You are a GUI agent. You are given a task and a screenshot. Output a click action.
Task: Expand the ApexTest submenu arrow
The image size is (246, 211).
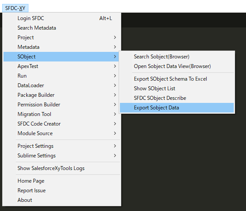tap(115, 66)
